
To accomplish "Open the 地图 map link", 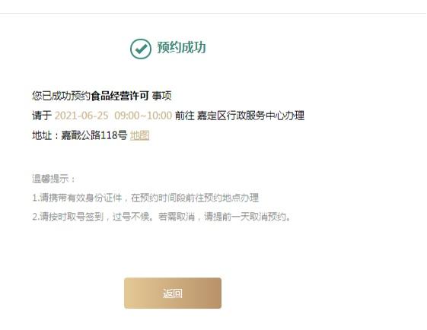I will 140,135.
